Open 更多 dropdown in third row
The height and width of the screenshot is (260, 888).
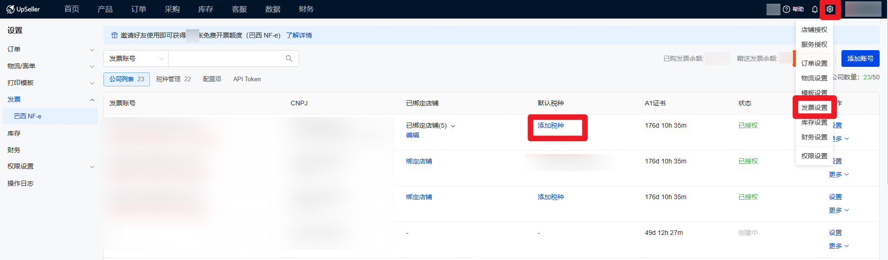[839, 210]
